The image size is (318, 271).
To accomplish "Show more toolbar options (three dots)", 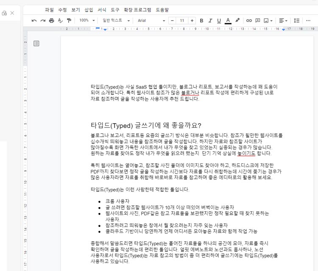I will tap(308, 21).
